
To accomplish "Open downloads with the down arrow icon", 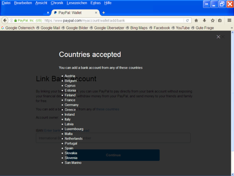I will (x=204, y=21).
